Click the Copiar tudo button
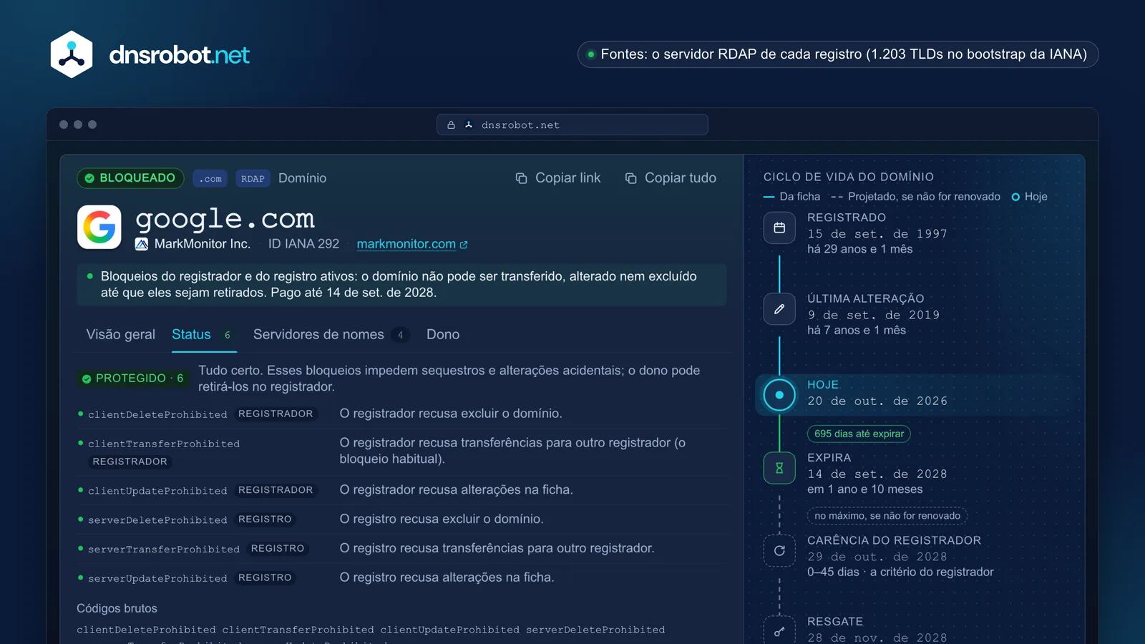1145x644 pixels. click(671, 178)
